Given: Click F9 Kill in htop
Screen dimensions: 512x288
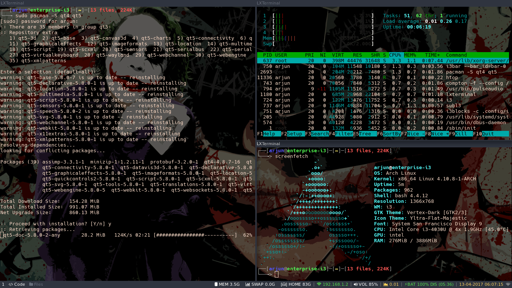Looking at the screenshot, I should 460,134.
